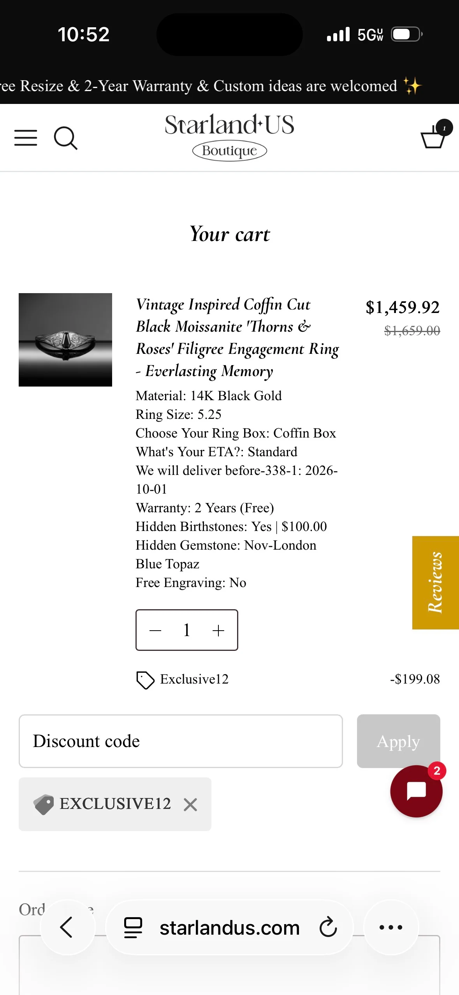The width and height of the screenshot is (459, 995).
Task: Focus the Discount code input field
Action: pyautogui.click(x=181, y=741)
